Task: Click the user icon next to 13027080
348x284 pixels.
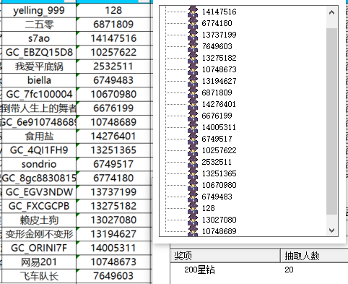Action: (x=193, y=220)
